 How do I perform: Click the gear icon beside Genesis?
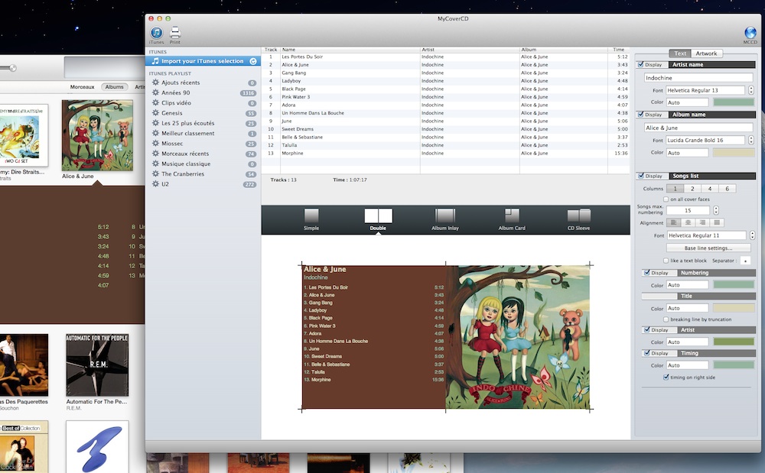[x=155, y=113]
